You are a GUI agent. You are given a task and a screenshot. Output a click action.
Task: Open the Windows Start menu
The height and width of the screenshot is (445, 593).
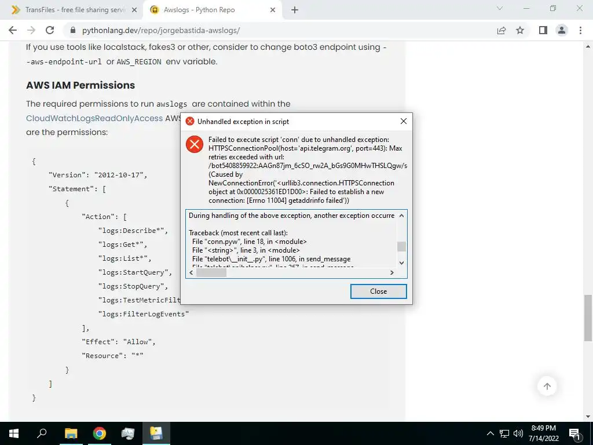14,433
